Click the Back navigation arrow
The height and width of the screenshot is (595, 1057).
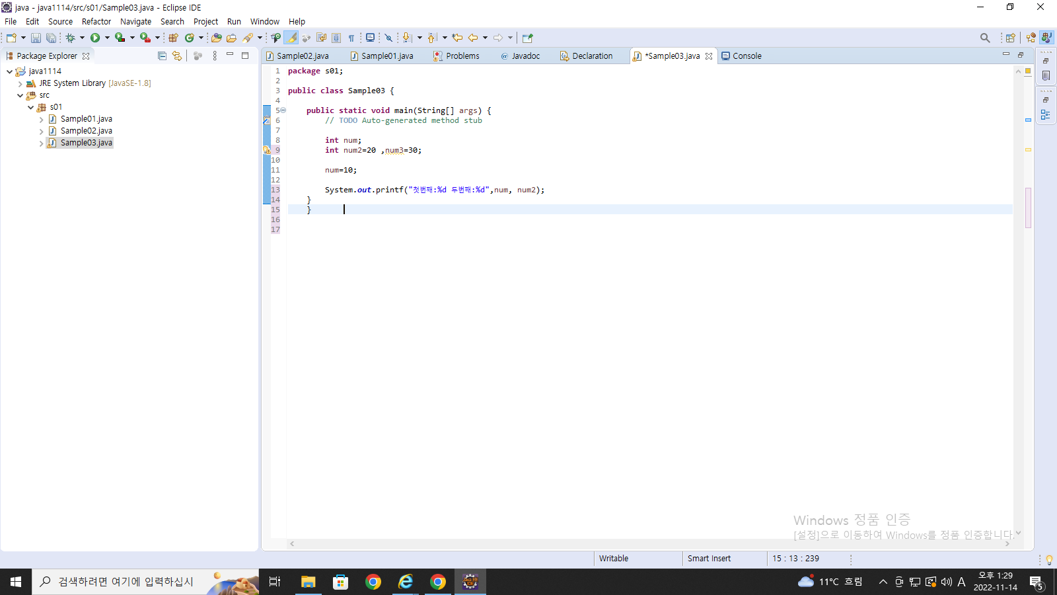[473, 38]
